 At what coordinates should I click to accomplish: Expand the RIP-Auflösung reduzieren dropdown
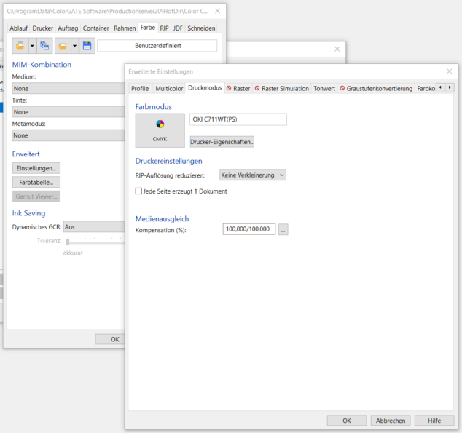pyautogui.click(x=253, y=175)
